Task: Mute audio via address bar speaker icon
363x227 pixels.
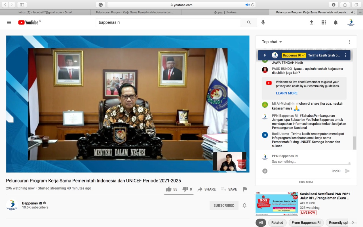Action: point(247,5)
